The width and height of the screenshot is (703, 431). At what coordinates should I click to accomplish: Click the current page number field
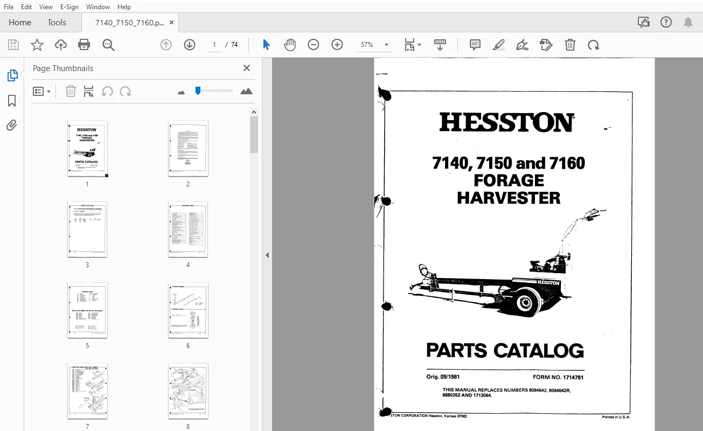[214, 45]
